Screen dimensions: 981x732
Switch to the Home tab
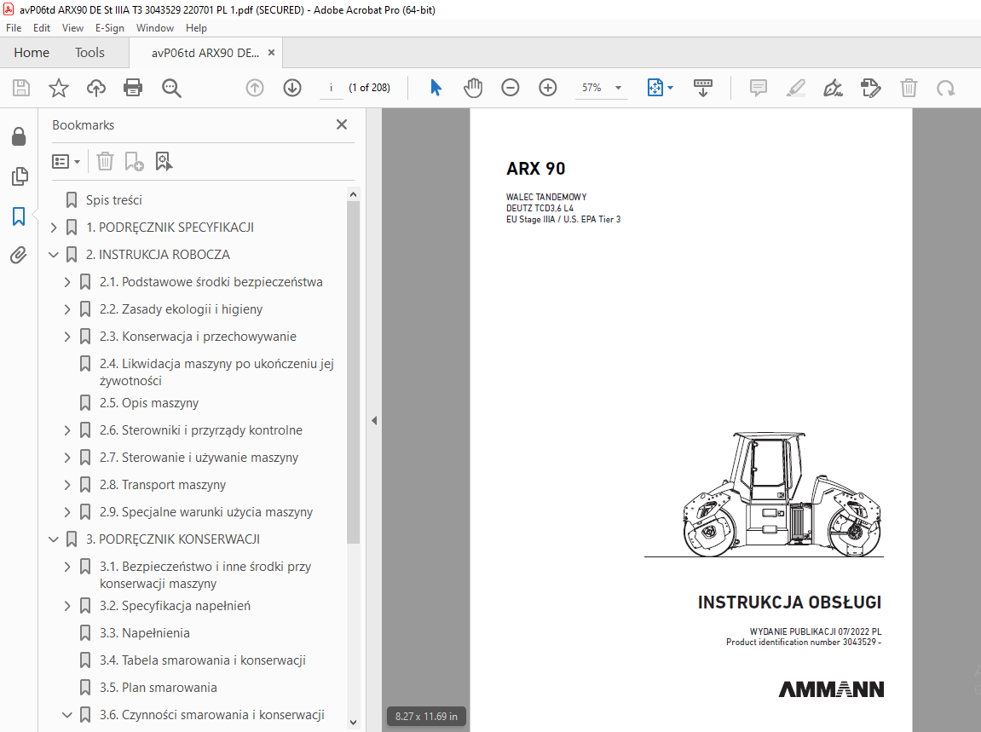(x=32, y=53)
